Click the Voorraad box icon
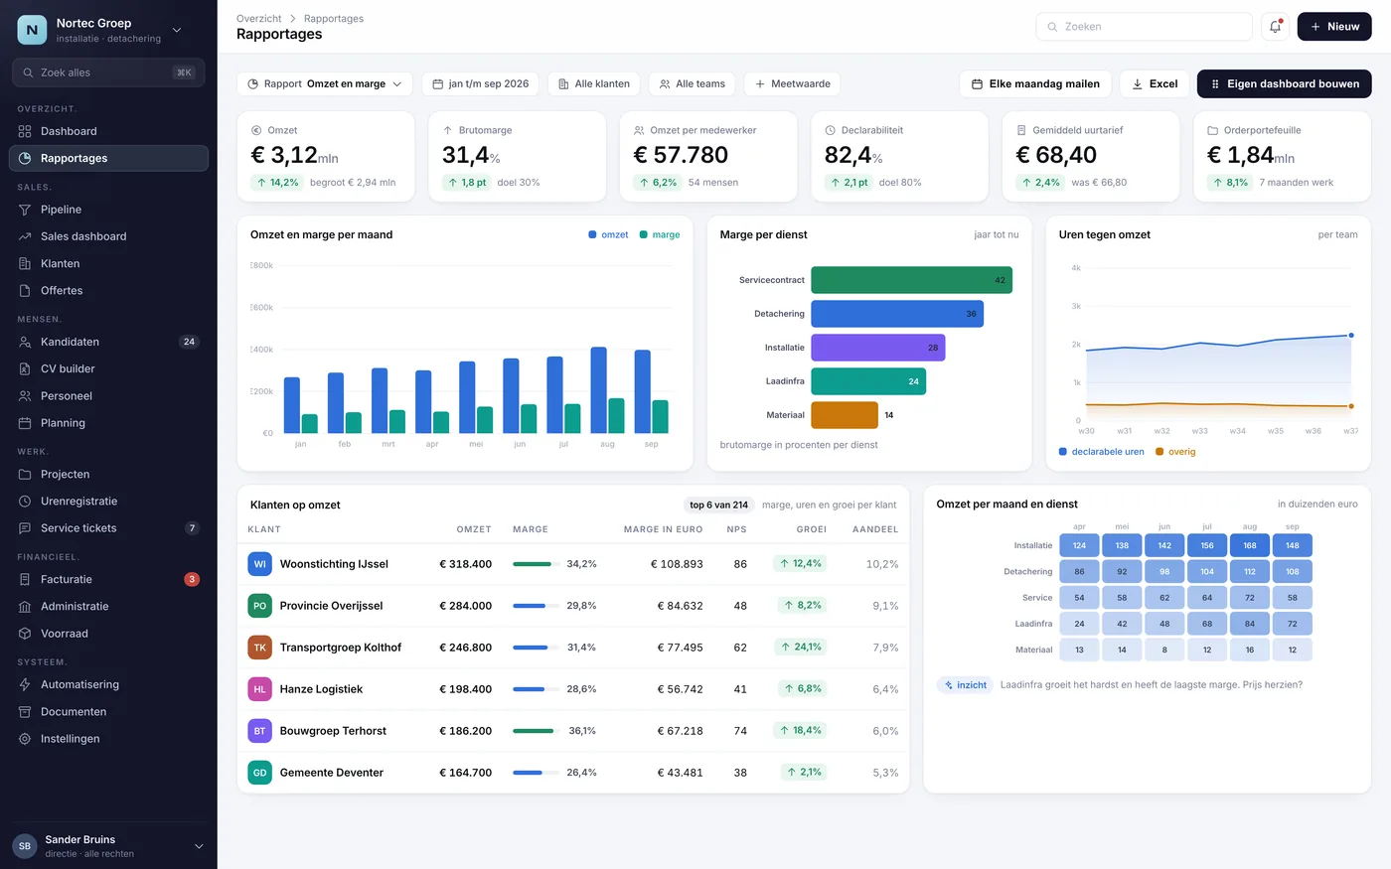Image resolution: width=1391 pixels, height=869 pixels. coord(25,634)
